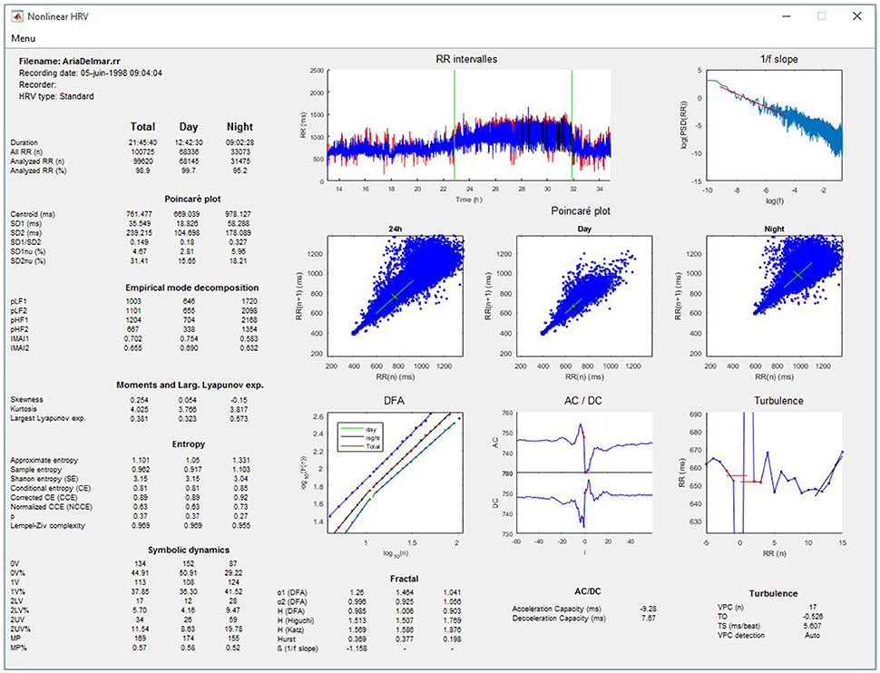880x673 pixels.
Task: Click the AC curve plot
Action: pyautogui.click(x=584, y=443)
